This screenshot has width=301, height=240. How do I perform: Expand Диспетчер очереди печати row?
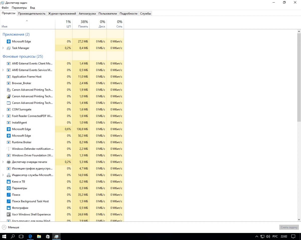(x=3, y=162)
